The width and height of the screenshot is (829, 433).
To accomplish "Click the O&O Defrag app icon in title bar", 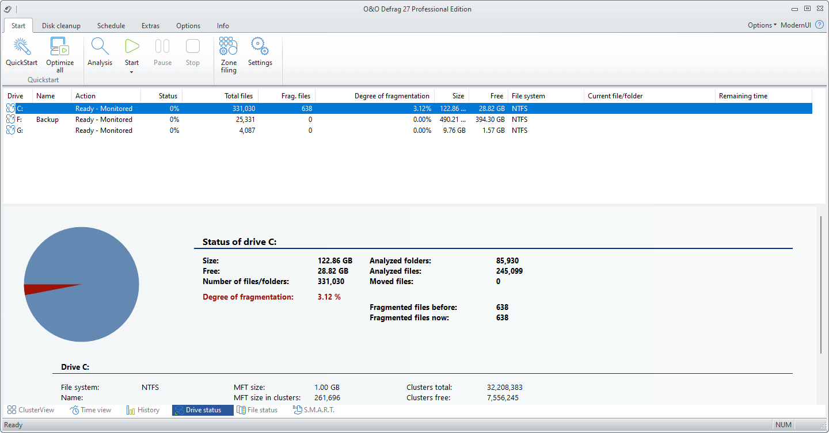I will 8,9.
